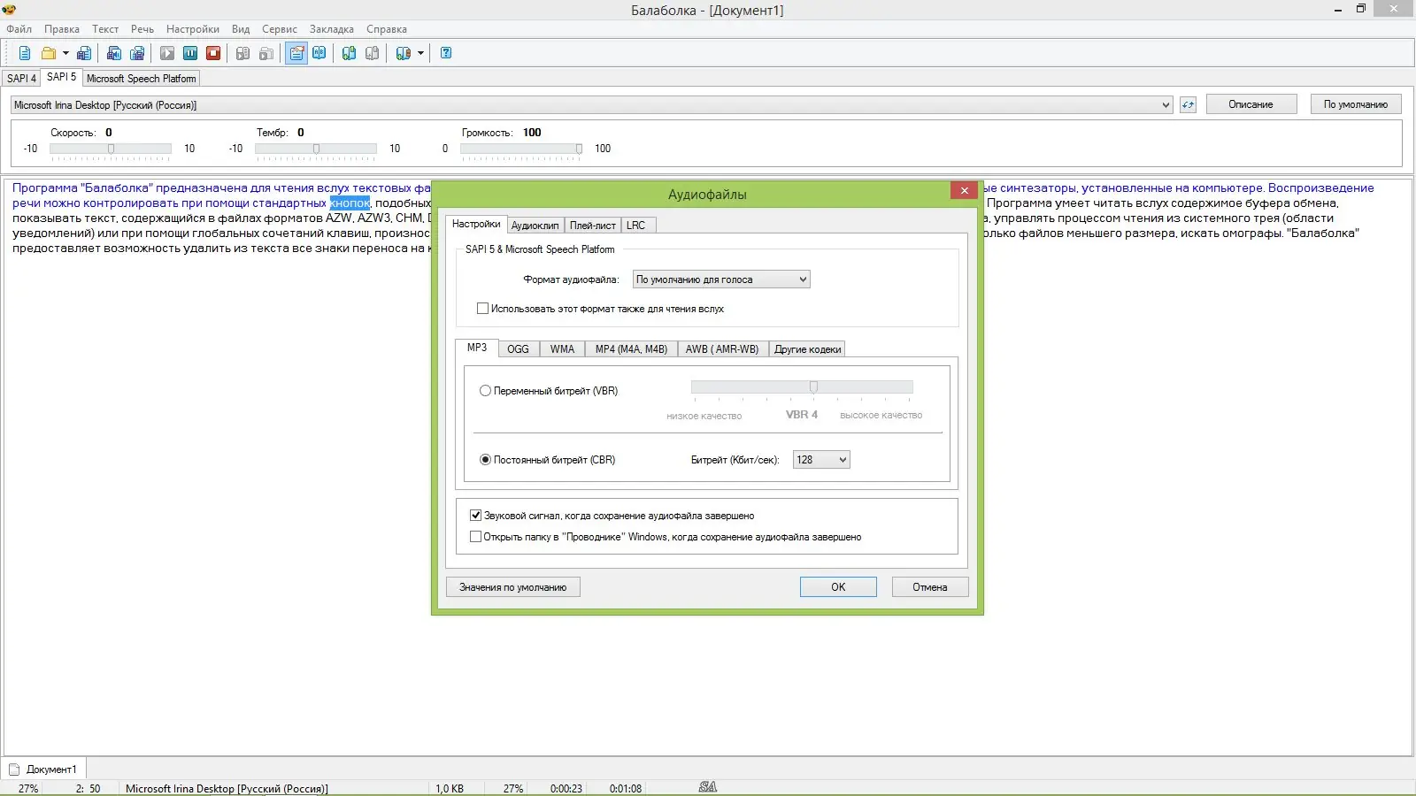Viewport: 1416px width, 796px height.
Task: Select the AWB (AMR-WB) tab
Action: (x=722, y=349)
